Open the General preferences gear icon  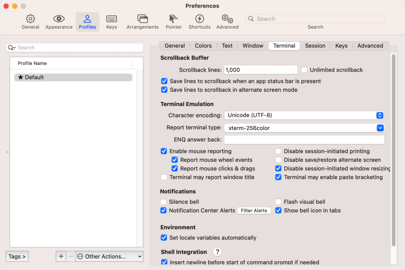[30, 19]
